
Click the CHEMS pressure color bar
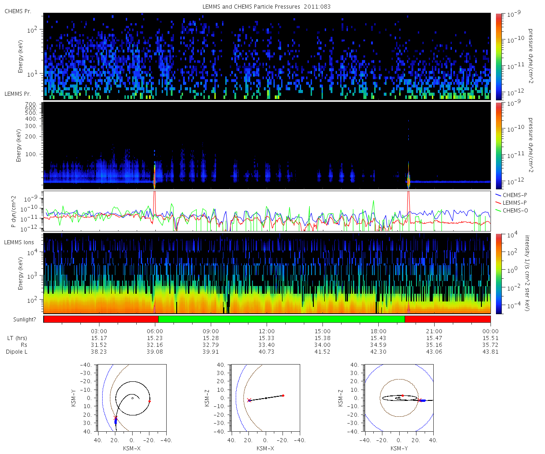[x=498, y=56]
